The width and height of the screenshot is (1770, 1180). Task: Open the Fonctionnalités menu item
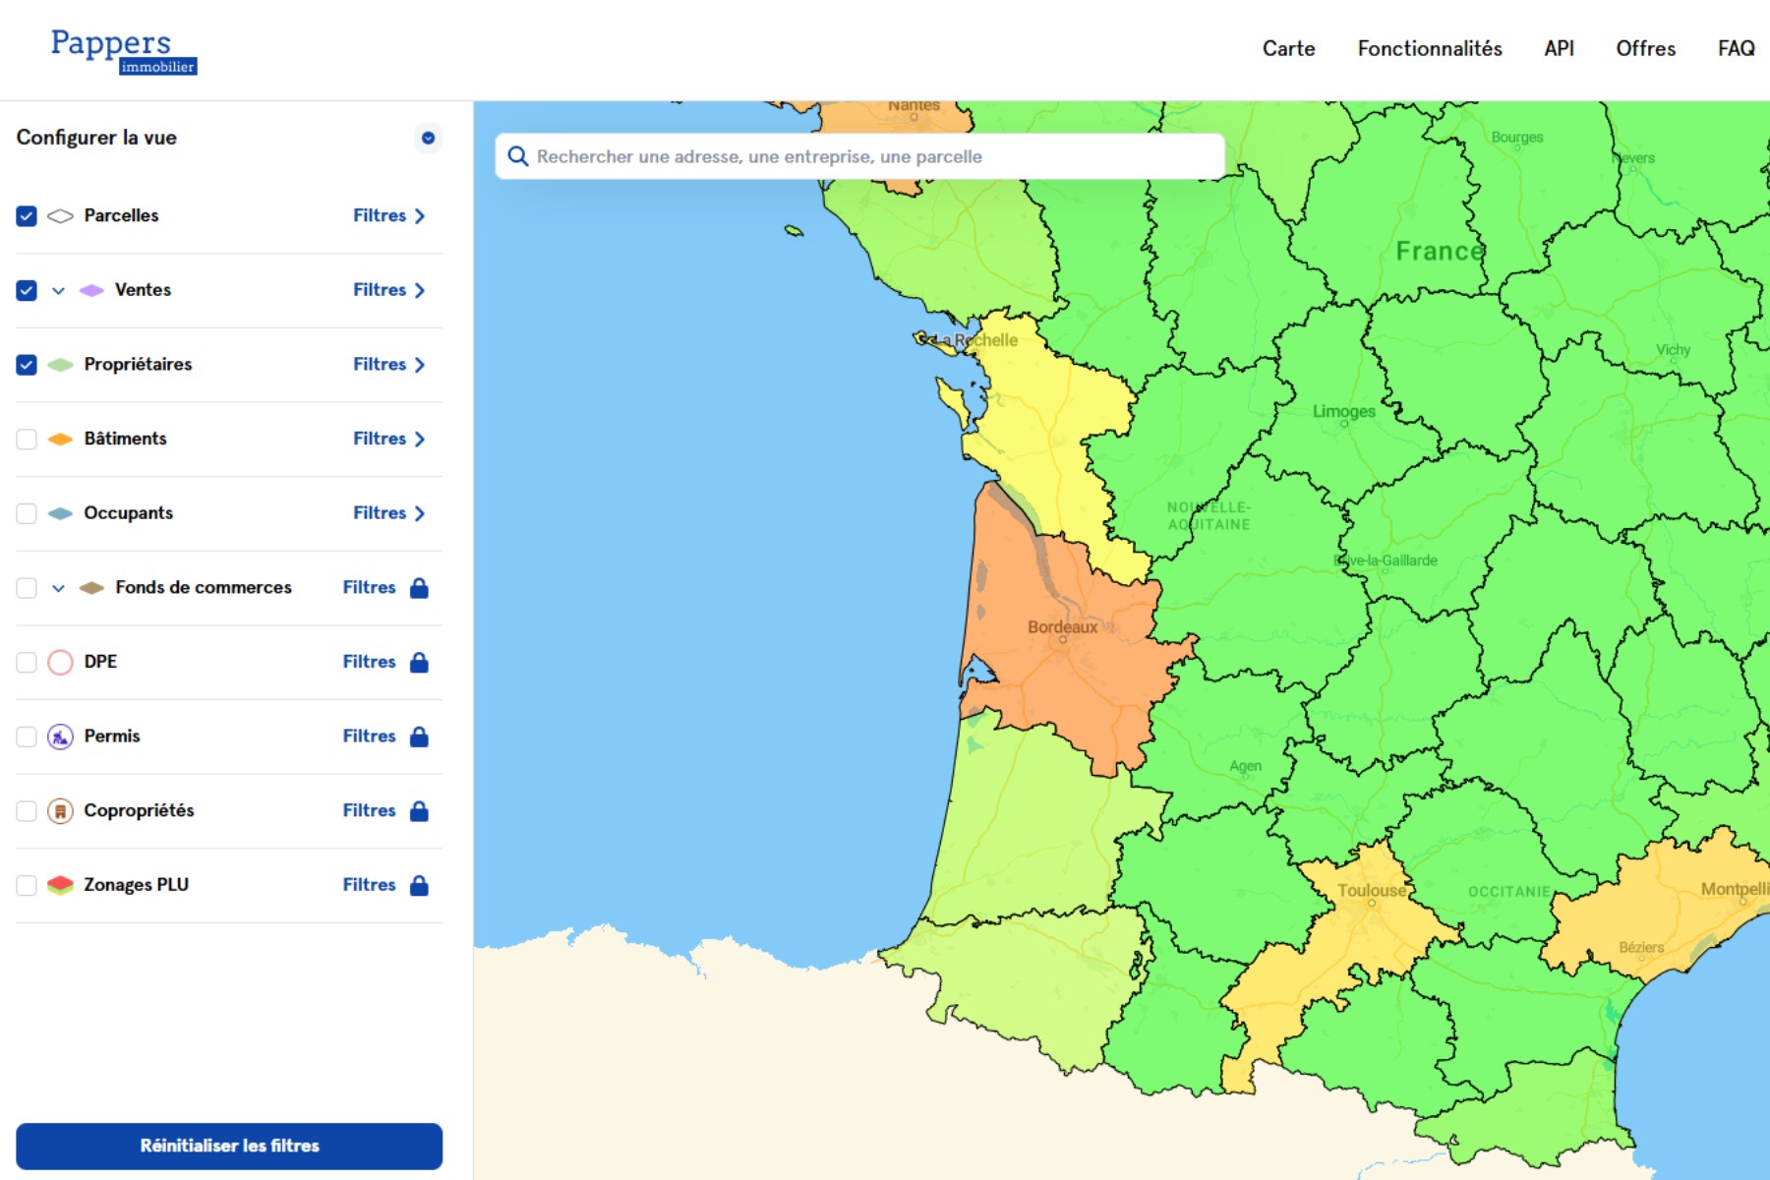click(x=1429, y=48)
